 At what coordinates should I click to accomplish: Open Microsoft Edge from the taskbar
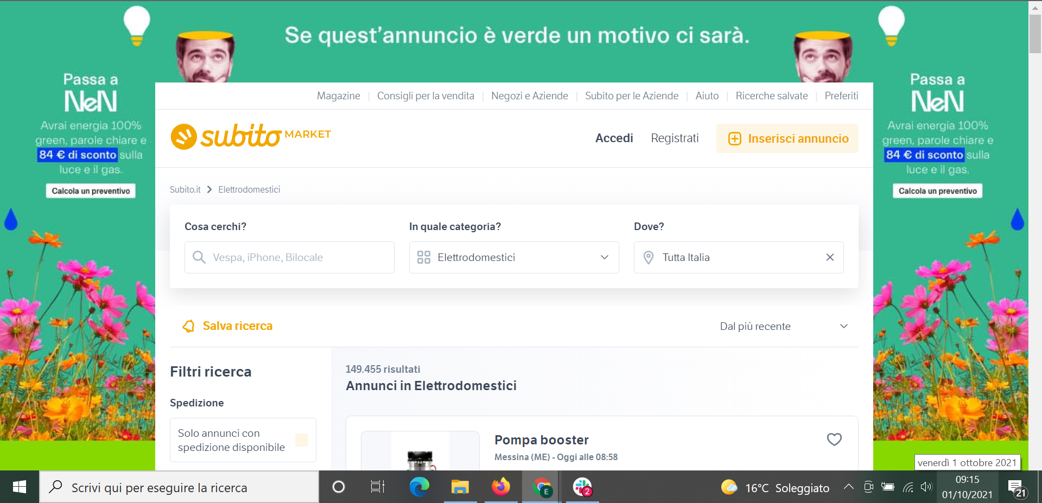point(419,487)
